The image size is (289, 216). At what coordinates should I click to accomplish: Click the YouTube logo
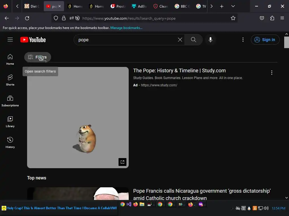33,40
